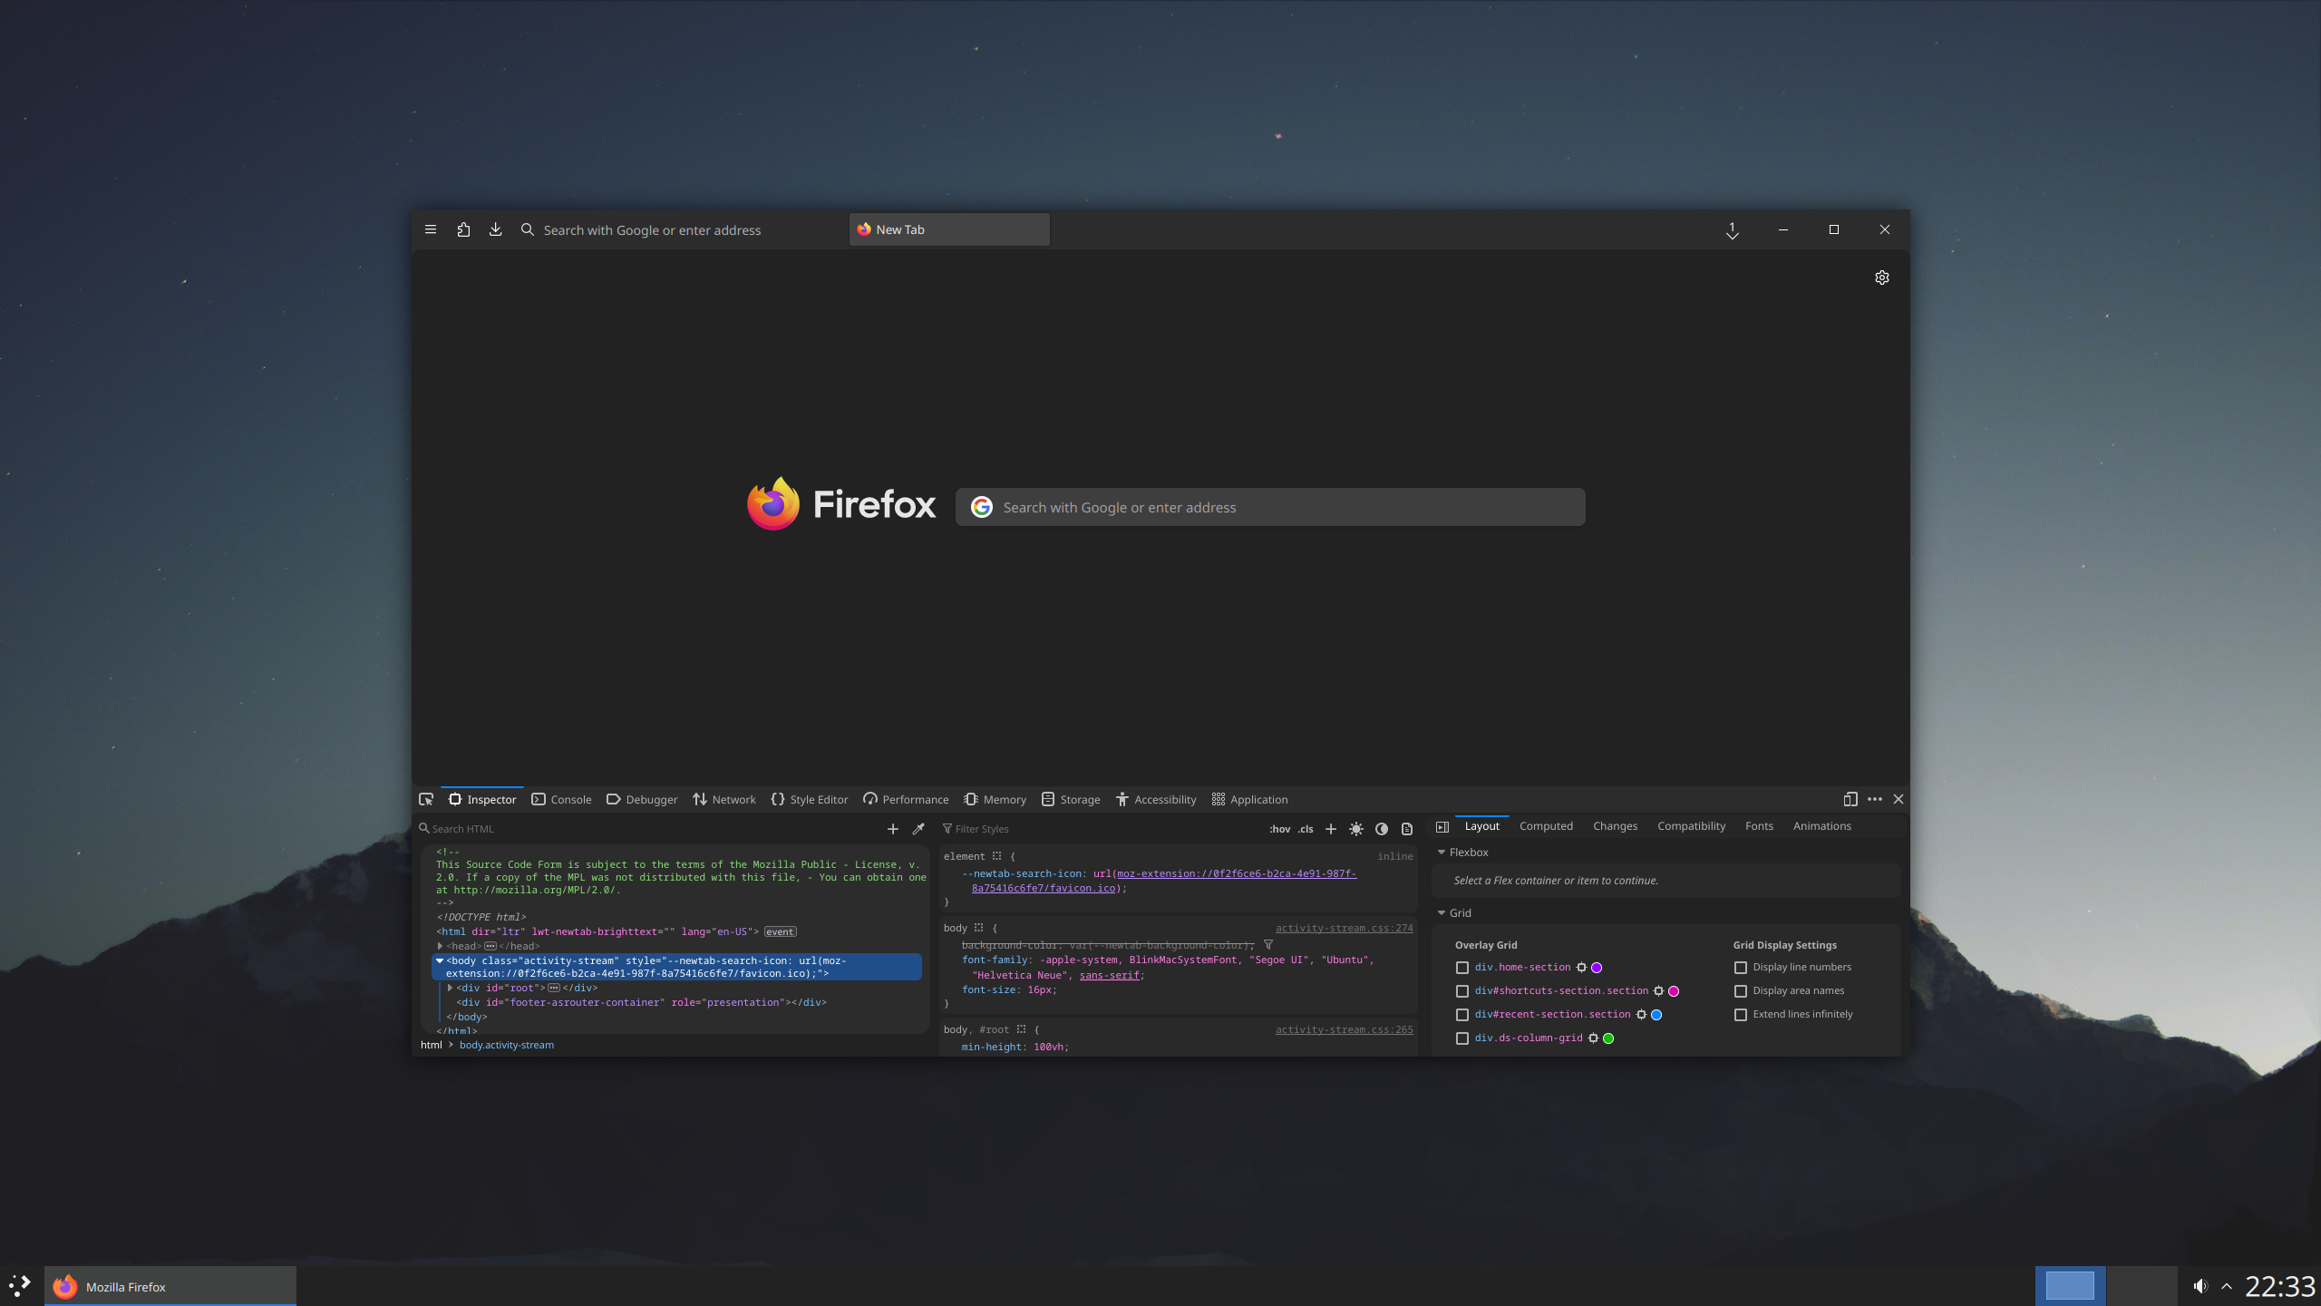This screenshot has width=2321, height=1306.
Task: Collapse the Grid section
Action: [x=1442, y=913]
